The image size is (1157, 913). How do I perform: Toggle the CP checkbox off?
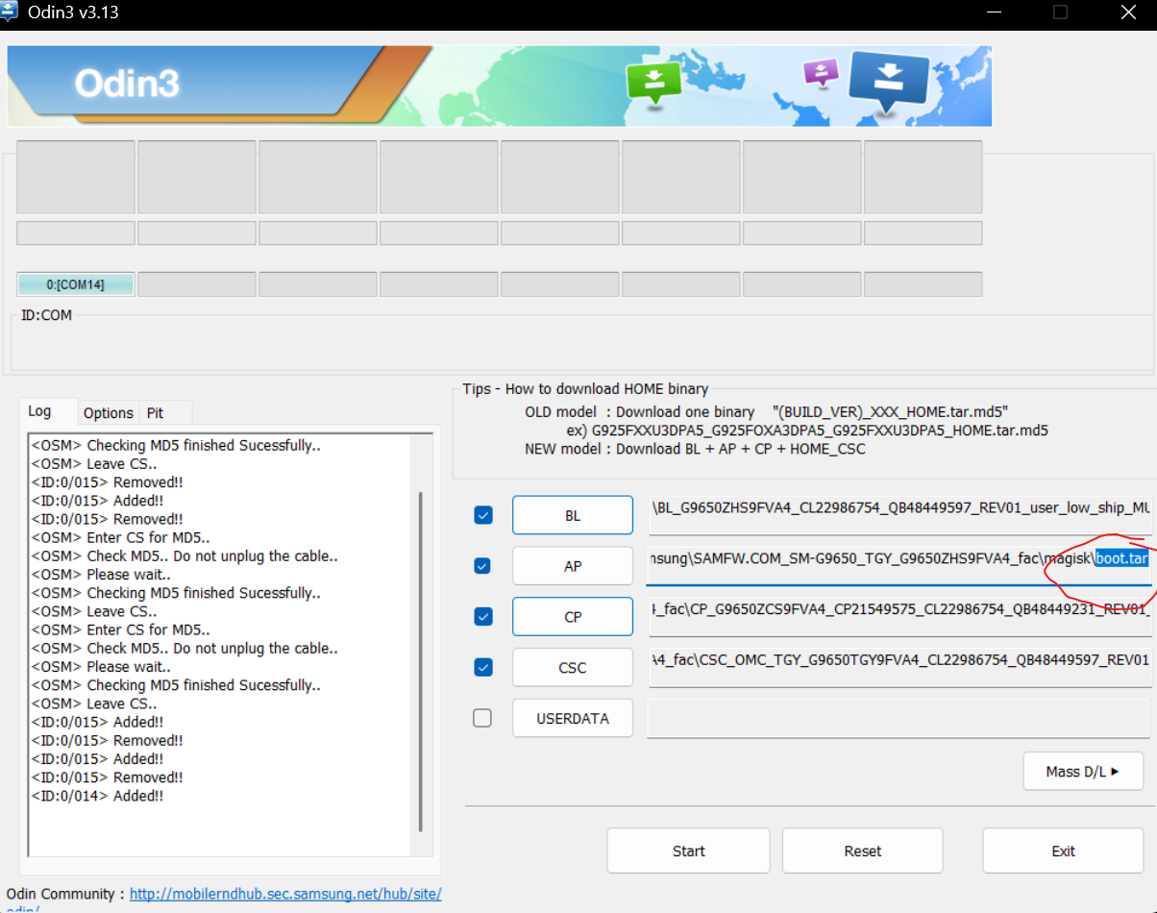[483, 616]
